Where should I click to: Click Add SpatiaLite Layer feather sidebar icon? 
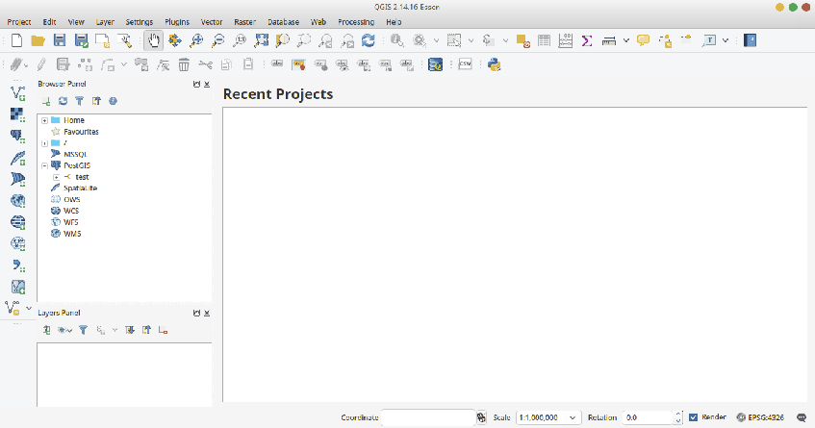(x=17, y=158)
